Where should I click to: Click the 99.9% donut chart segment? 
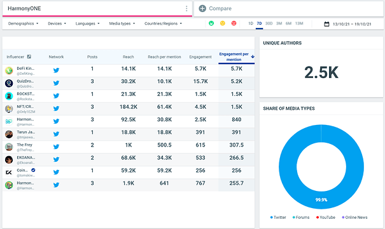(321, 200)
